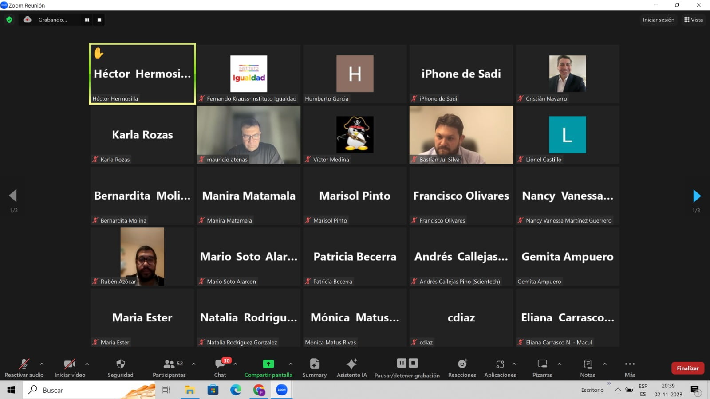Open the Participantes panel

pyautogui.click(x=169, y=364)
